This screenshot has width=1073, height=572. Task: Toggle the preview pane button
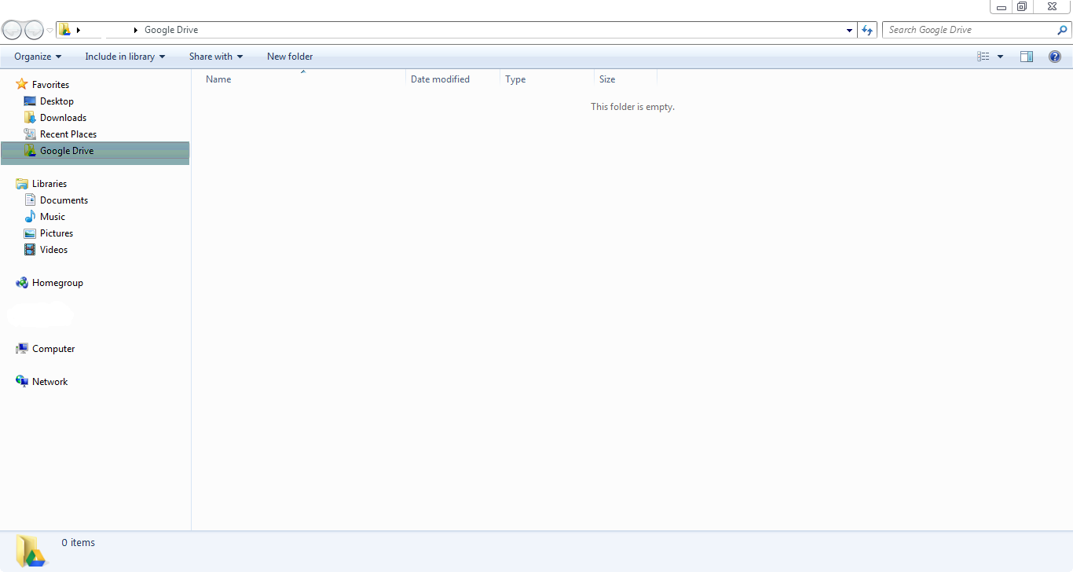tap(1027, 57)
